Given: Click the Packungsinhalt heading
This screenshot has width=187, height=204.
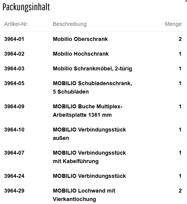Looking at the screenshot, I should (26, 8).
